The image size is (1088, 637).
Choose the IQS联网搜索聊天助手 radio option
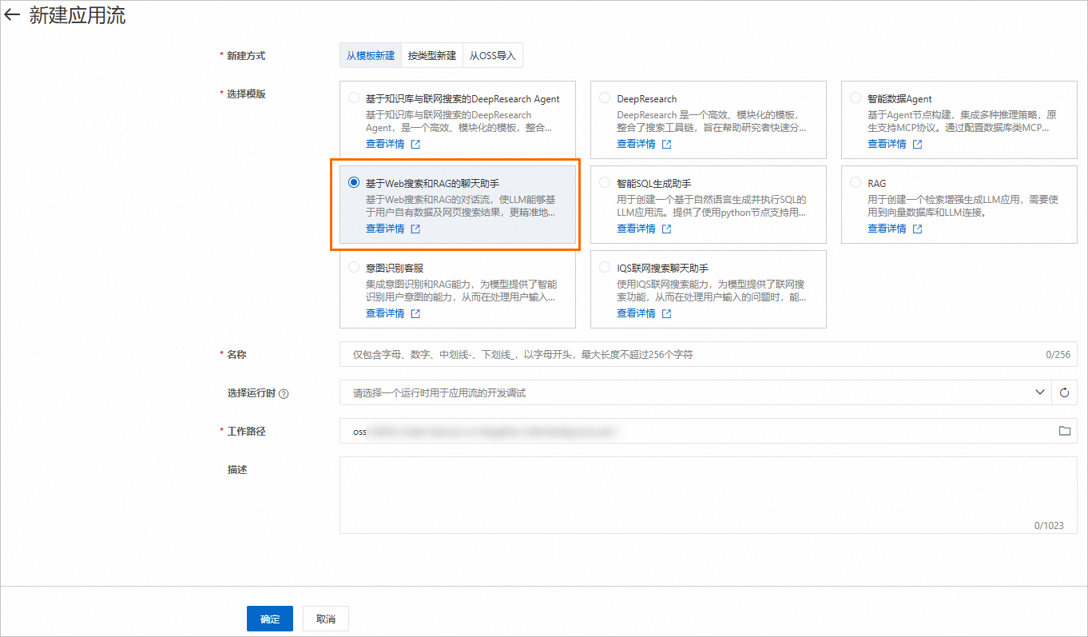pos(605,268)
